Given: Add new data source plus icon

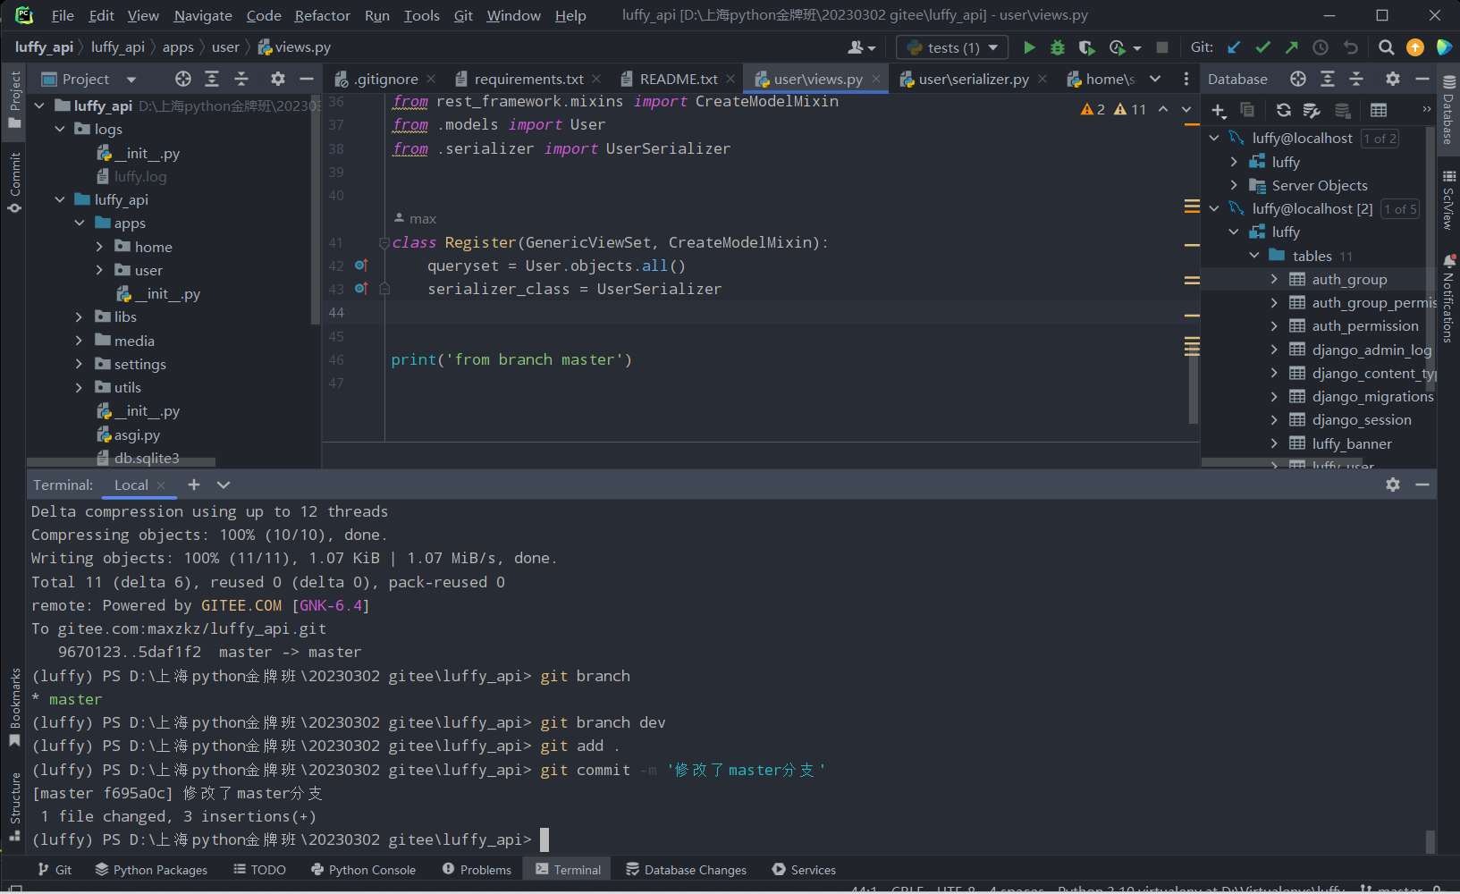Looking at the screenshot, I should point(1219,110).
